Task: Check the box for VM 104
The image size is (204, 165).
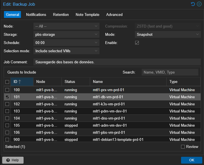Action: coord(7,118)
